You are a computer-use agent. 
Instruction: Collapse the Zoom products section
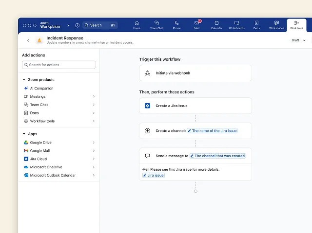24,80
